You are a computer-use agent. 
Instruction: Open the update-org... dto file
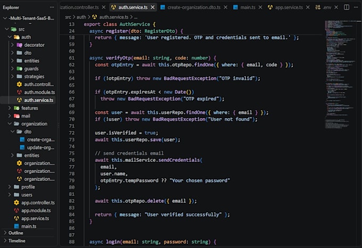(28, 147)
